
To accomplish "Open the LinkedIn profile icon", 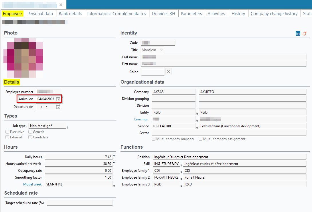I will click(x=298, y=33).
